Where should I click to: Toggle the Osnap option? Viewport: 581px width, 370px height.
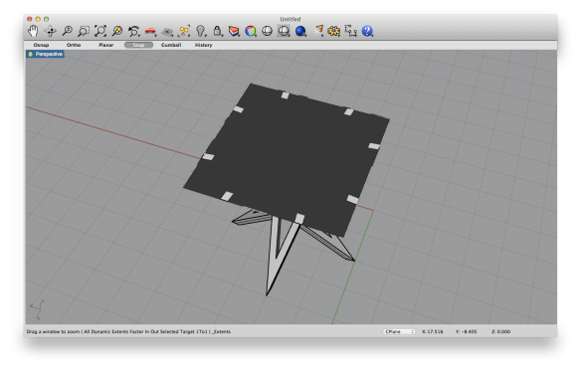point(41,45)
